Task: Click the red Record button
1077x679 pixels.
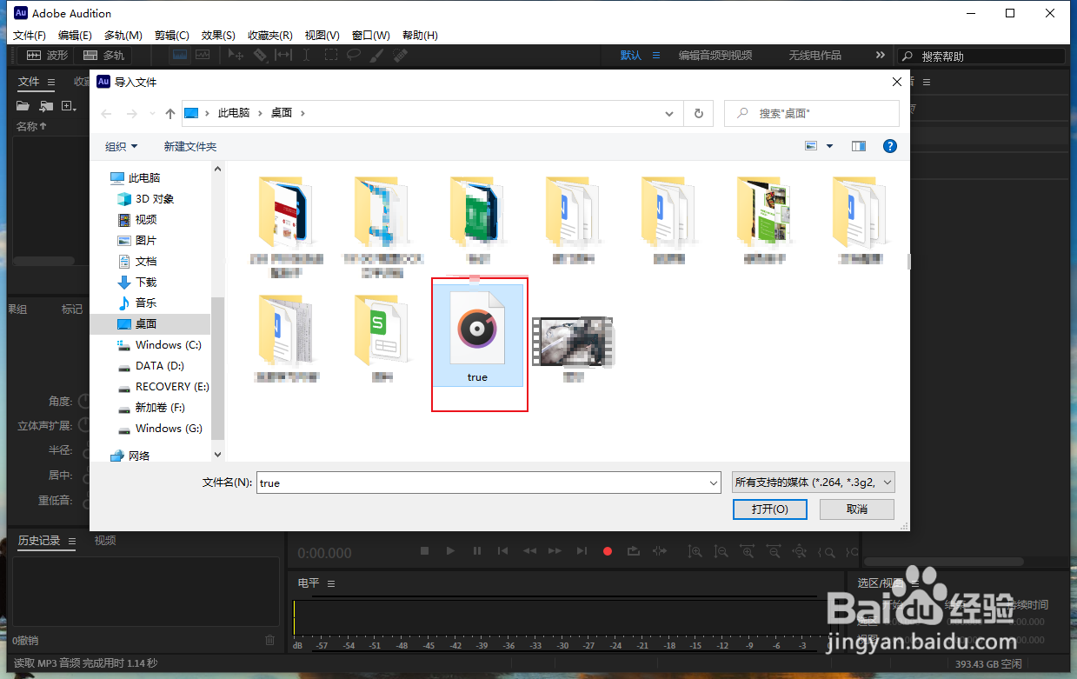Action: click(607, 550)
